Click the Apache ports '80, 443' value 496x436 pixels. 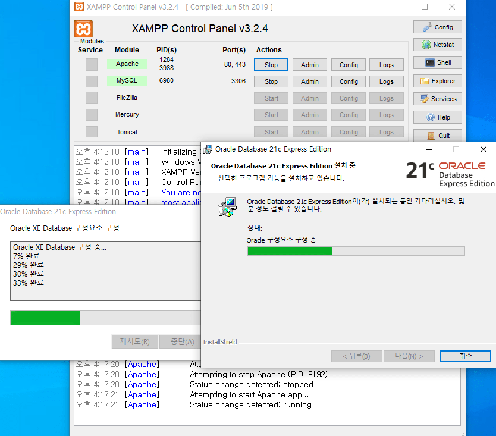(235, 64)
